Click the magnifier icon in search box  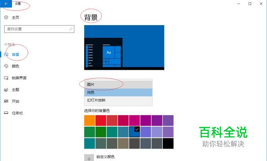pyautogui.click(x=71, y=29)
